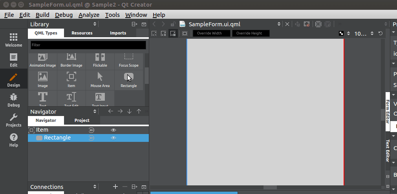The height and width of the screenshot is (194, 397).
Task: Toggle visibility eye of root Item
Action: 113,130
